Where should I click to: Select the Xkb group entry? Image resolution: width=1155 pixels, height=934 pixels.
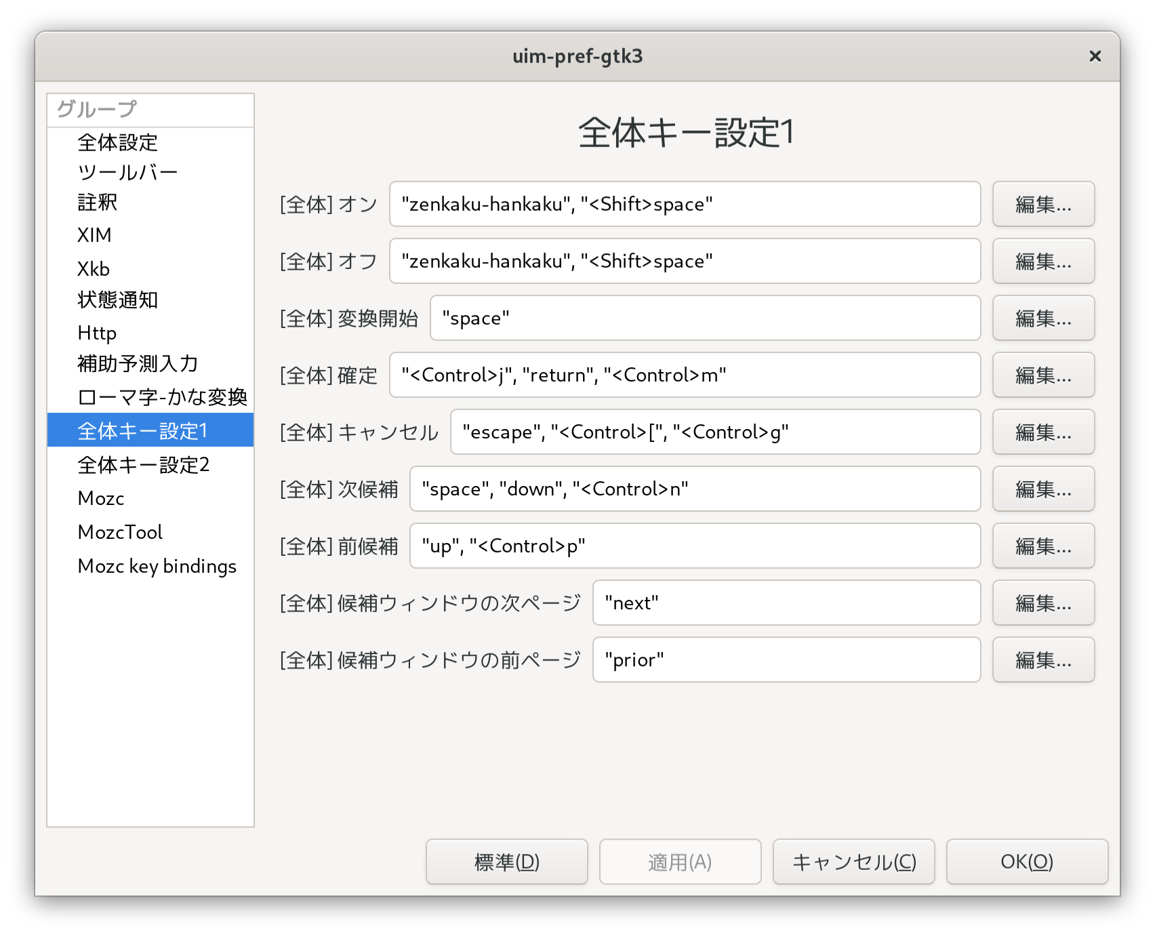[x=94, y=269]
